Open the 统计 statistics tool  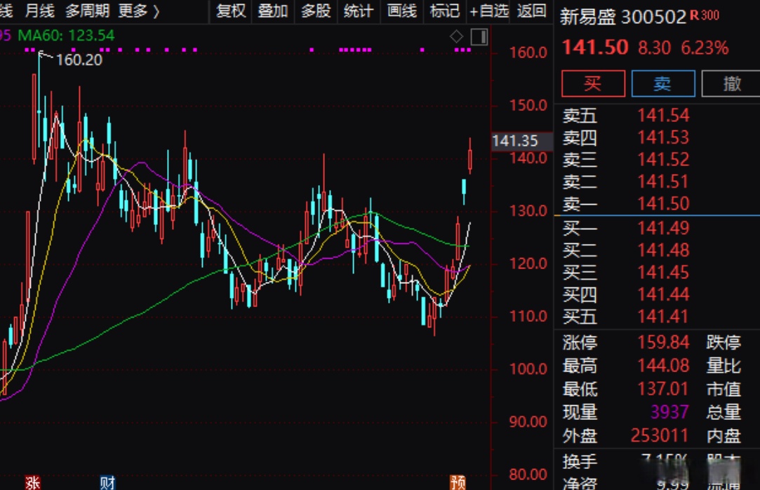pos(358,11)
